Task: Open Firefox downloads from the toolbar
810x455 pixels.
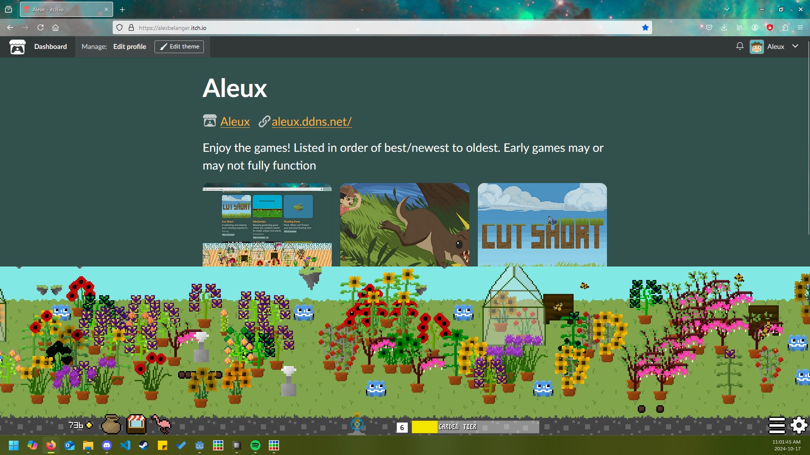Action: (x=724, y=27)
